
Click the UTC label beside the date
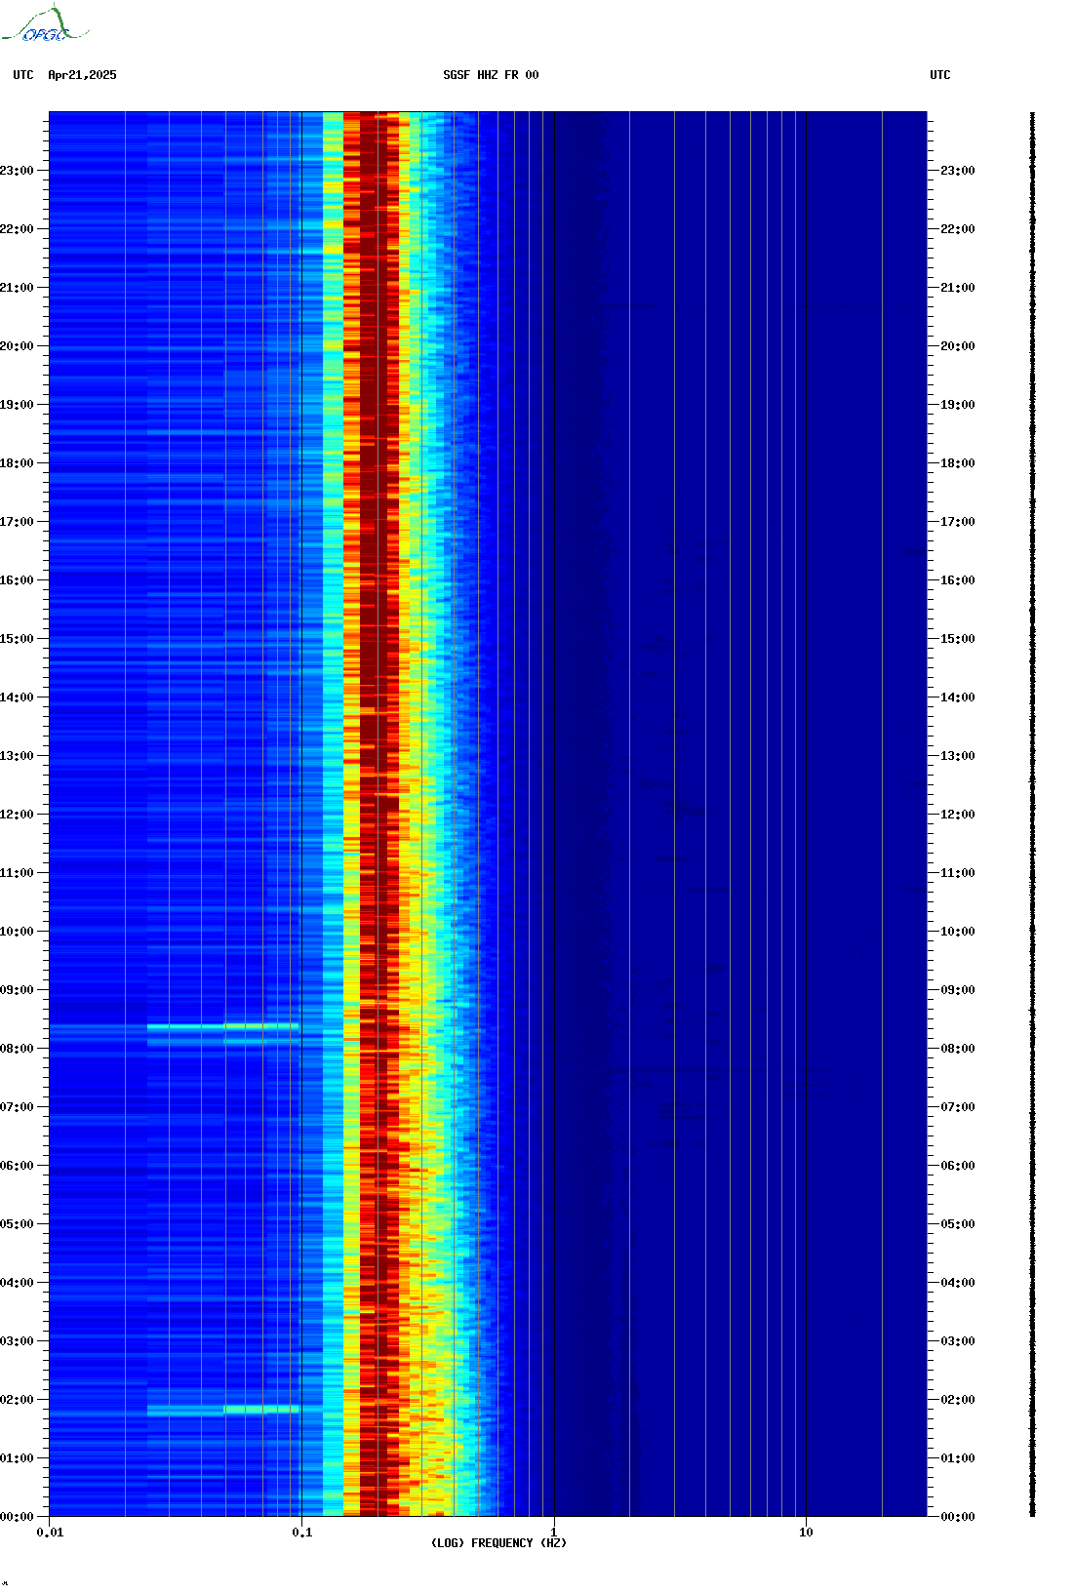click(23, 75)
